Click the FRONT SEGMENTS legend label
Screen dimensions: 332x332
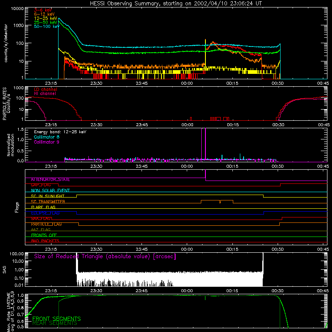56,319
